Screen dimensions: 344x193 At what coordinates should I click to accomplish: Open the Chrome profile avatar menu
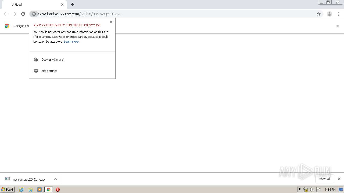click(329, 14)
